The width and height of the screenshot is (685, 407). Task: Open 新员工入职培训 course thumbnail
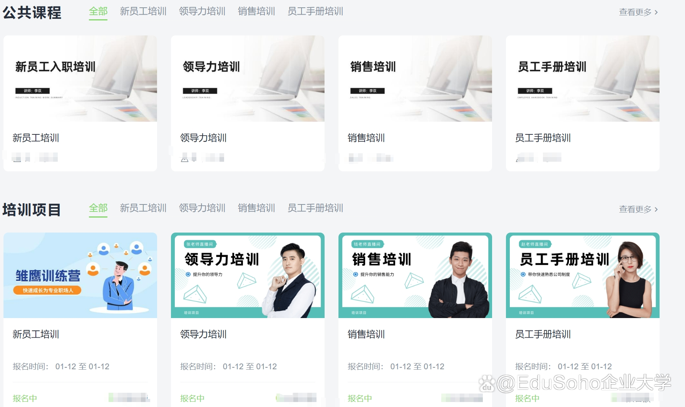(x=80, y=79)
